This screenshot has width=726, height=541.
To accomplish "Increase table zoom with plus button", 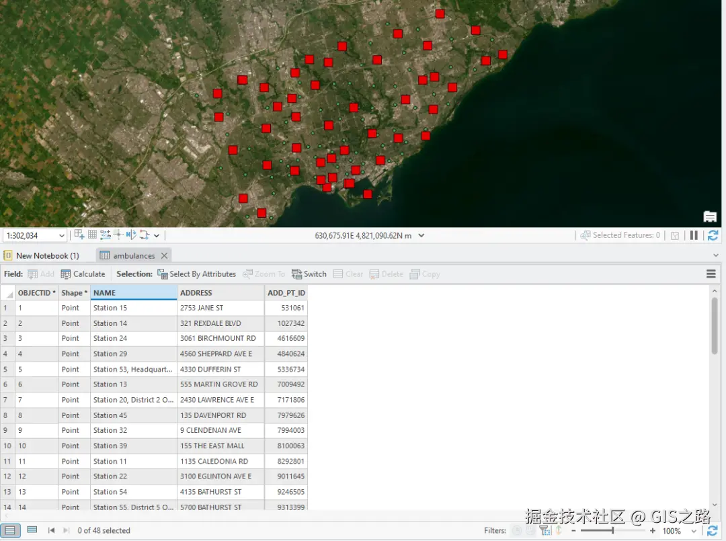I will click(x=652, y=531).
